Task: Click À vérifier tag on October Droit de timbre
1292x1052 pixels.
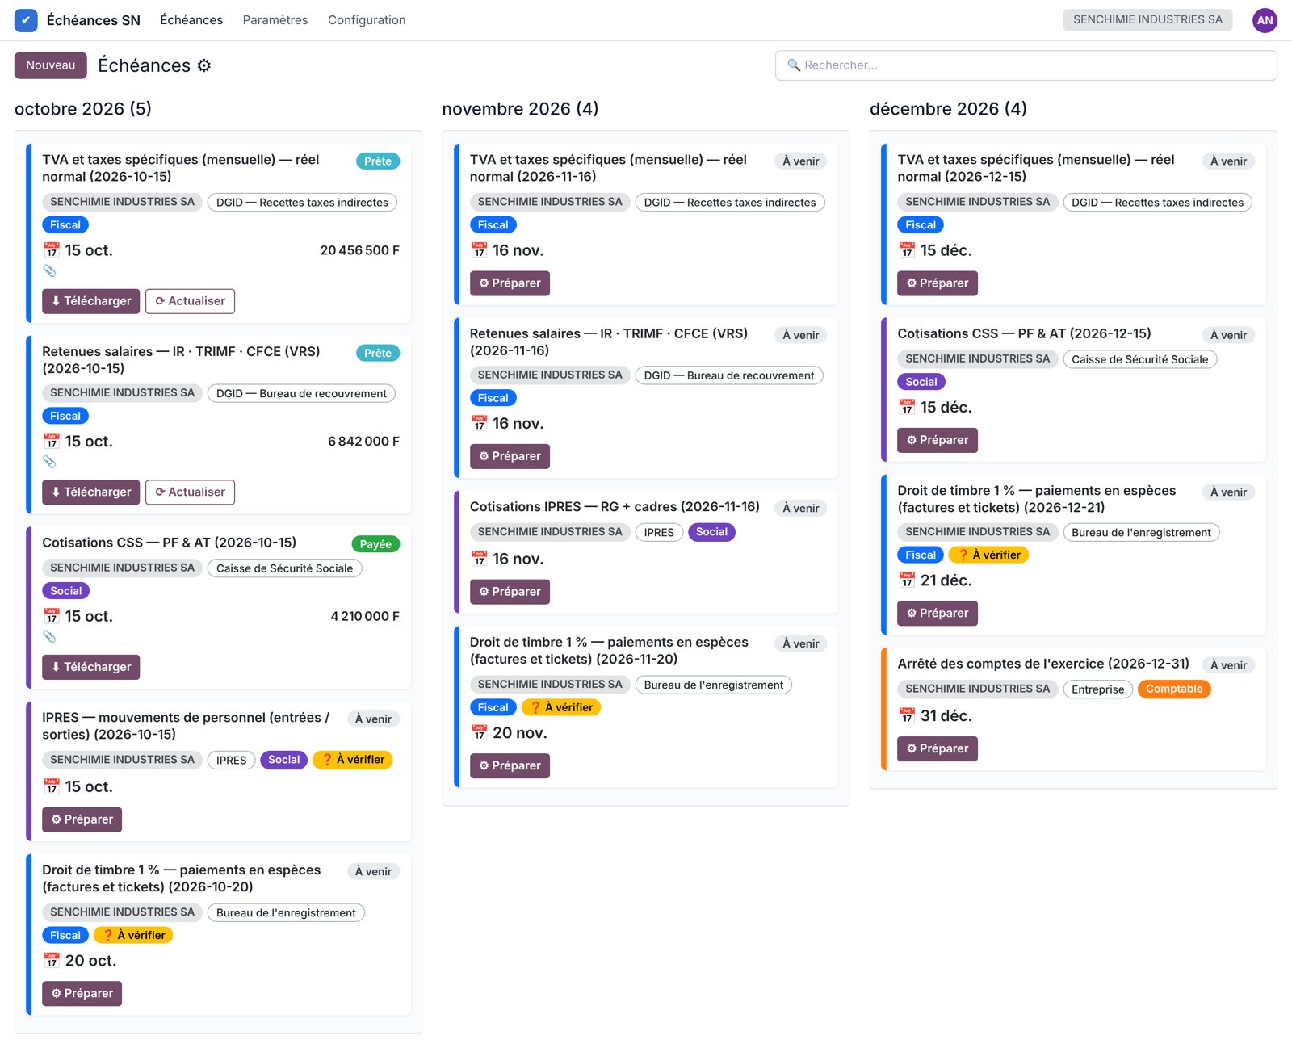Action: [x=133, y=935]
